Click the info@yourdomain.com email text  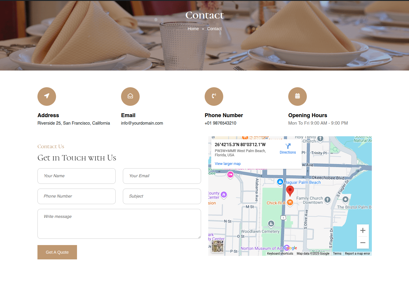[x=142, y=123]
